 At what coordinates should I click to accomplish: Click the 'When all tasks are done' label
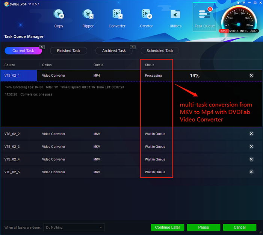click(x=23, y=227)
